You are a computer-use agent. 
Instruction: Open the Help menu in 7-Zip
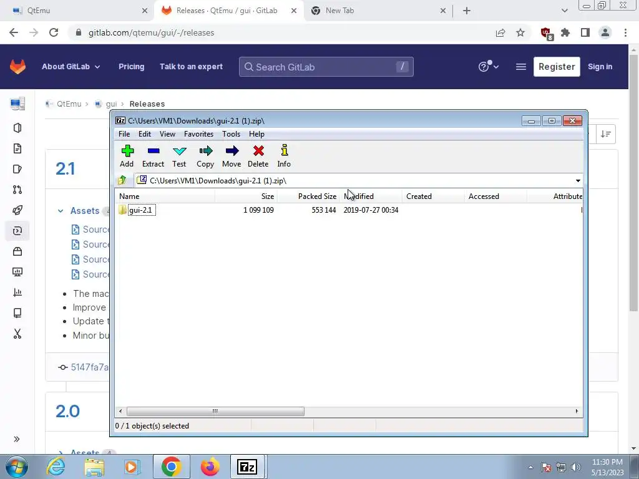[x=256, y=134]
